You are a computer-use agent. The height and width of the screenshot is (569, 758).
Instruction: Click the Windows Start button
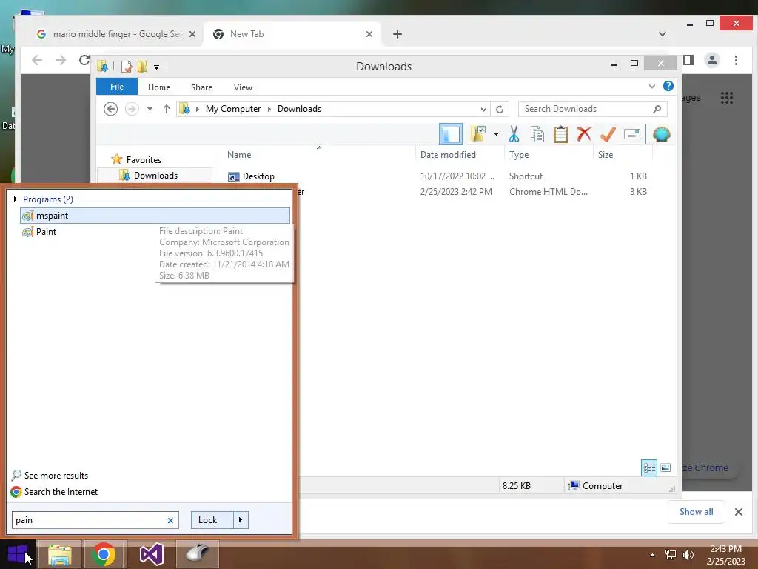click(18, 554)
